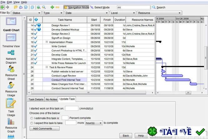Open the Level filter dropdown

pos(123,13)
